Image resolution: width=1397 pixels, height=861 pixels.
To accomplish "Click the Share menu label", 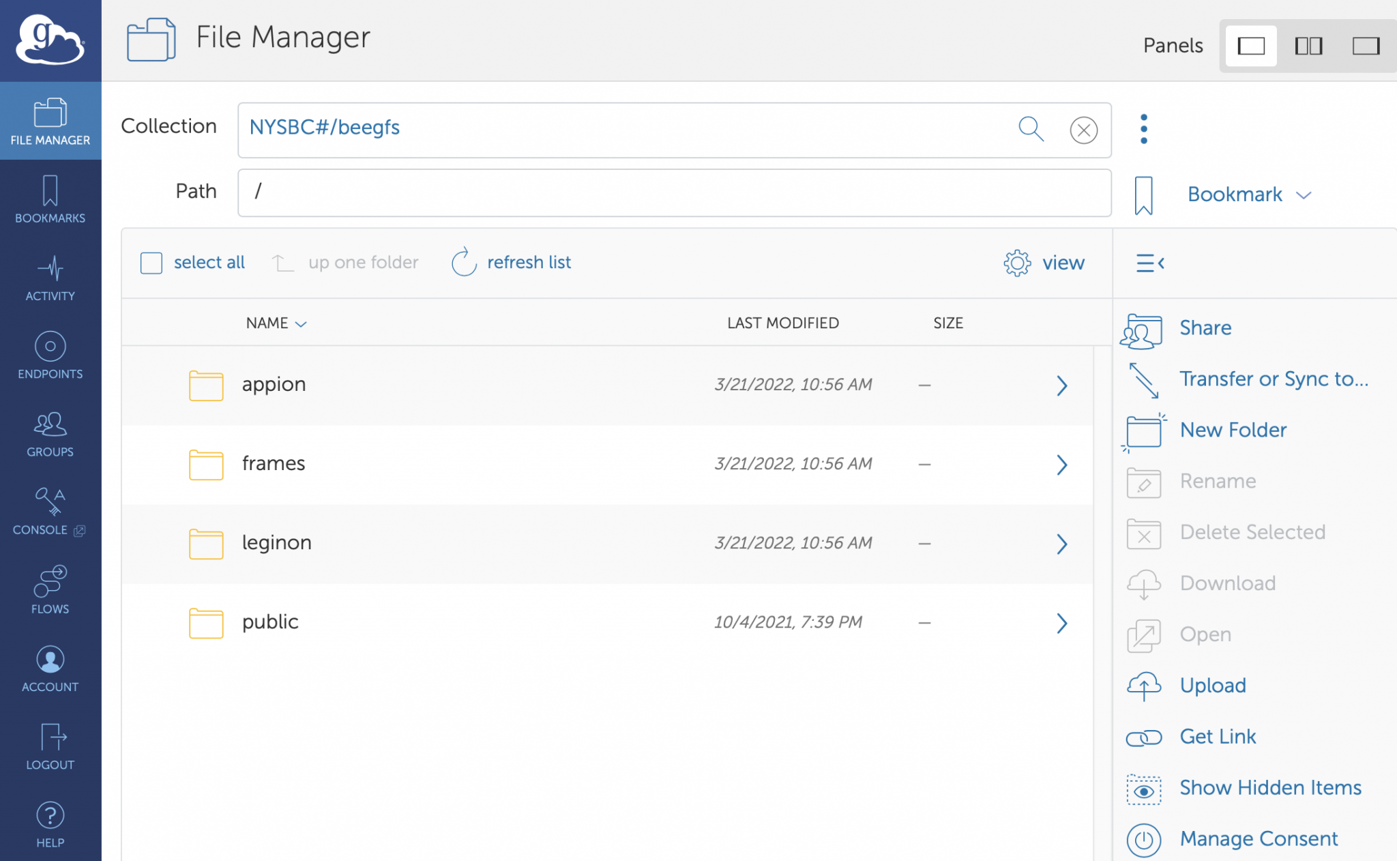I will [x=1205, y=328].
